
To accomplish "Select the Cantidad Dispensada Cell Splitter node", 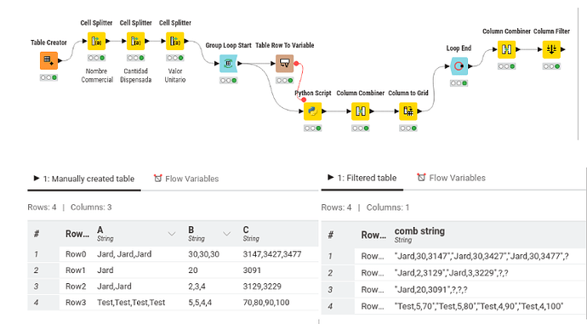I will (x=135, y=41).
